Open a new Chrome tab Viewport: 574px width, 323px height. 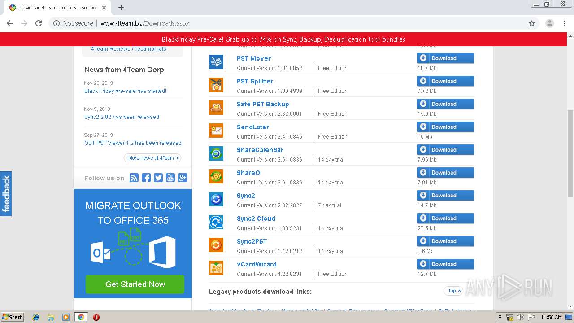pyautogui.click(x=121, y=8)
